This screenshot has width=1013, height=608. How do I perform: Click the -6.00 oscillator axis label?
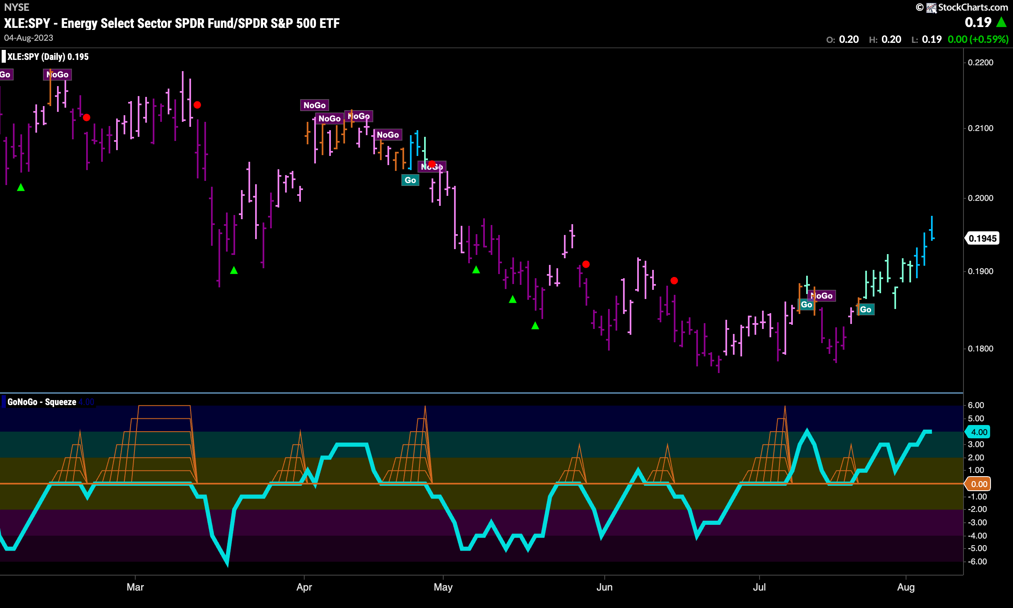tap(977, 561)
